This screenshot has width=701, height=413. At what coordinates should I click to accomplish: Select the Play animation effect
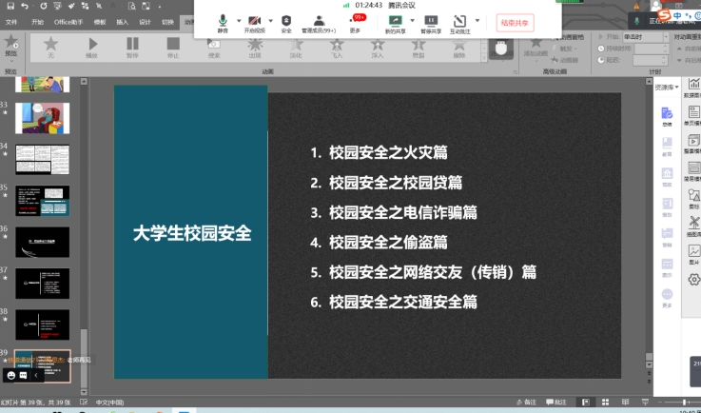92,47
